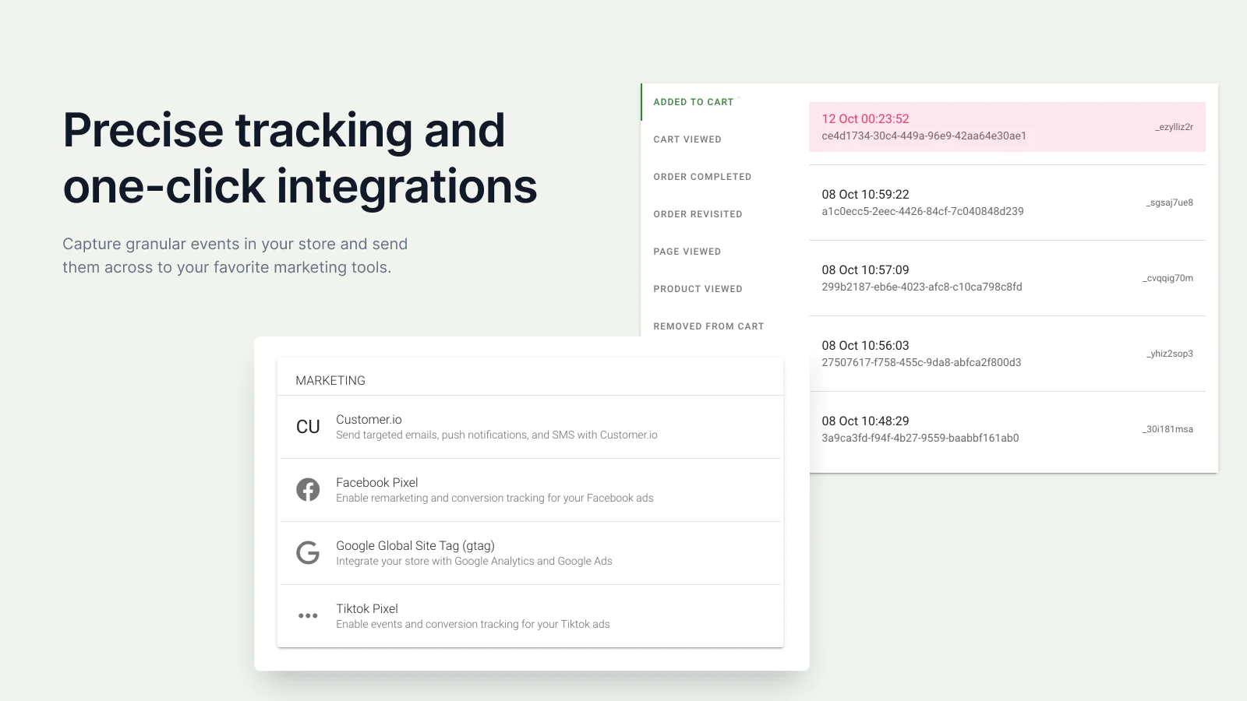Click the Capture granular events subtitle

[x=235, y=255]
